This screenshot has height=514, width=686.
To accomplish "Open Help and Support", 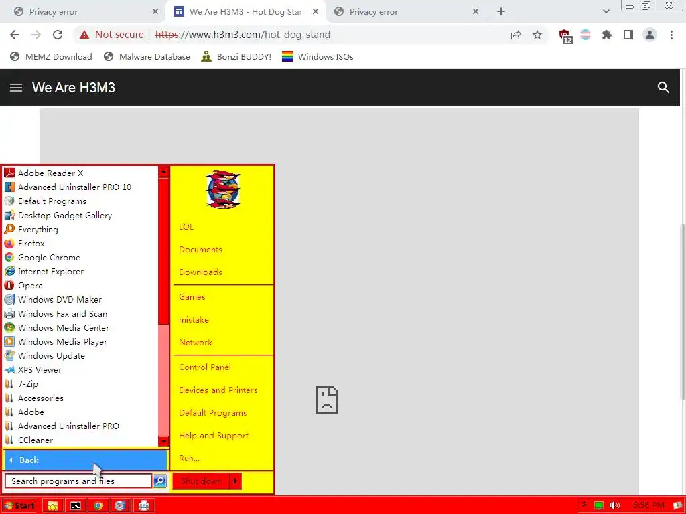I will [214, 435].
